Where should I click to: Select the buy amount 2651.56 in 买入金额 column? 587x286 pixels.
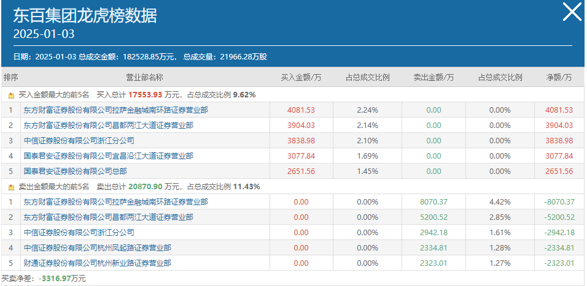pos(301,171)
